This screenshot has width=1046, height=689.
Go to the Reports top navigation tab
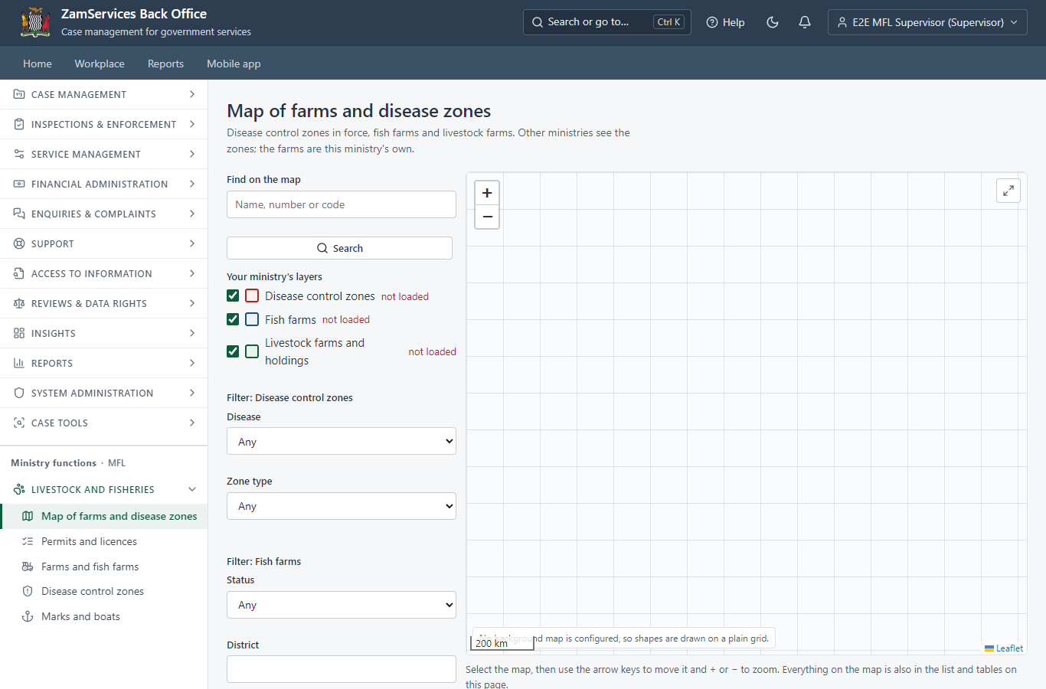(165, 64)
